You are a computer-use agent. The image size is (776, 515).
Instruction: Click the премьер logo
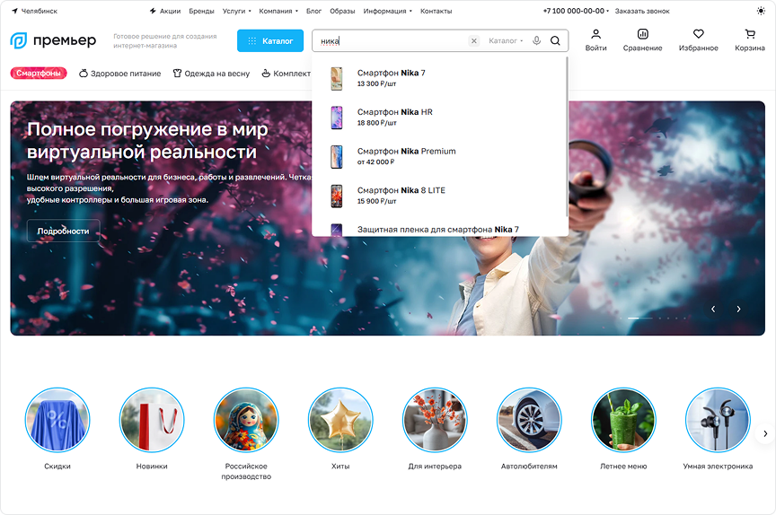coord(54,40)
